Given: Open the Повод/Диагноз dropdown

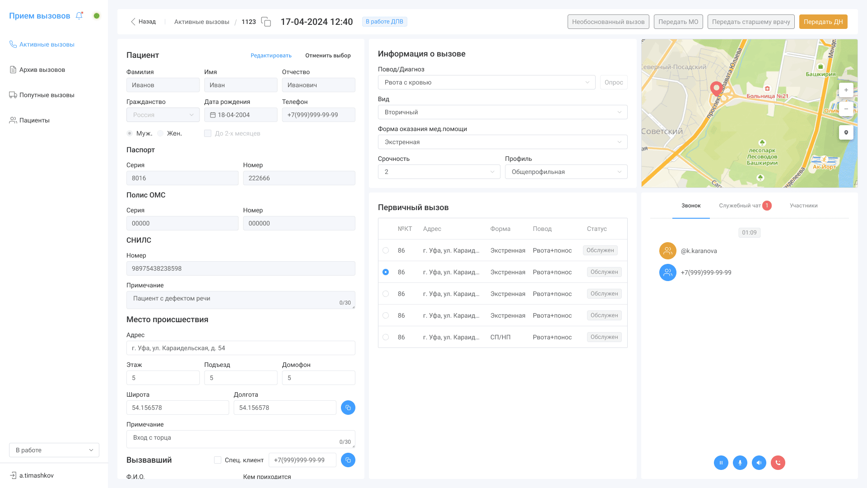Looking at the screenshot, I should click(x=486, y=82).
